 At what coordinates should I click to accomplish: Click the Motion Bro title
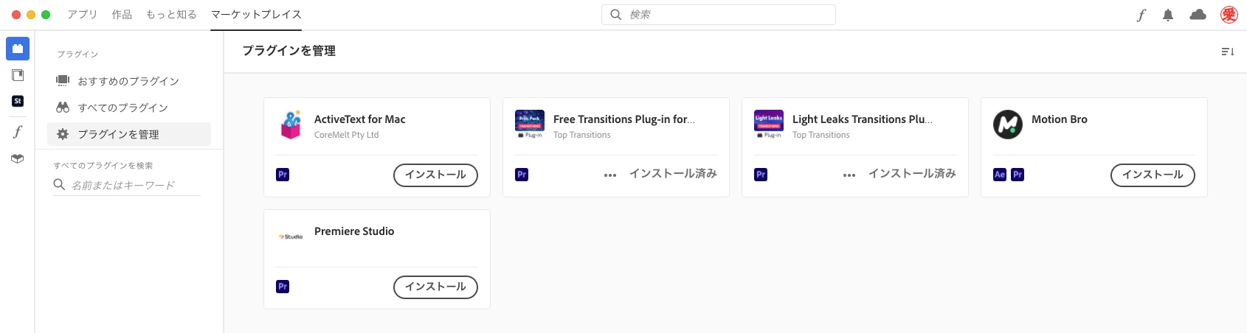pyautogui.click(x=1059, y=119)
